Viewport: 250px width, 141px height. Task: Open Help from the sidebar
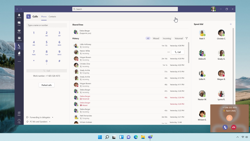(x=19, y=121)
